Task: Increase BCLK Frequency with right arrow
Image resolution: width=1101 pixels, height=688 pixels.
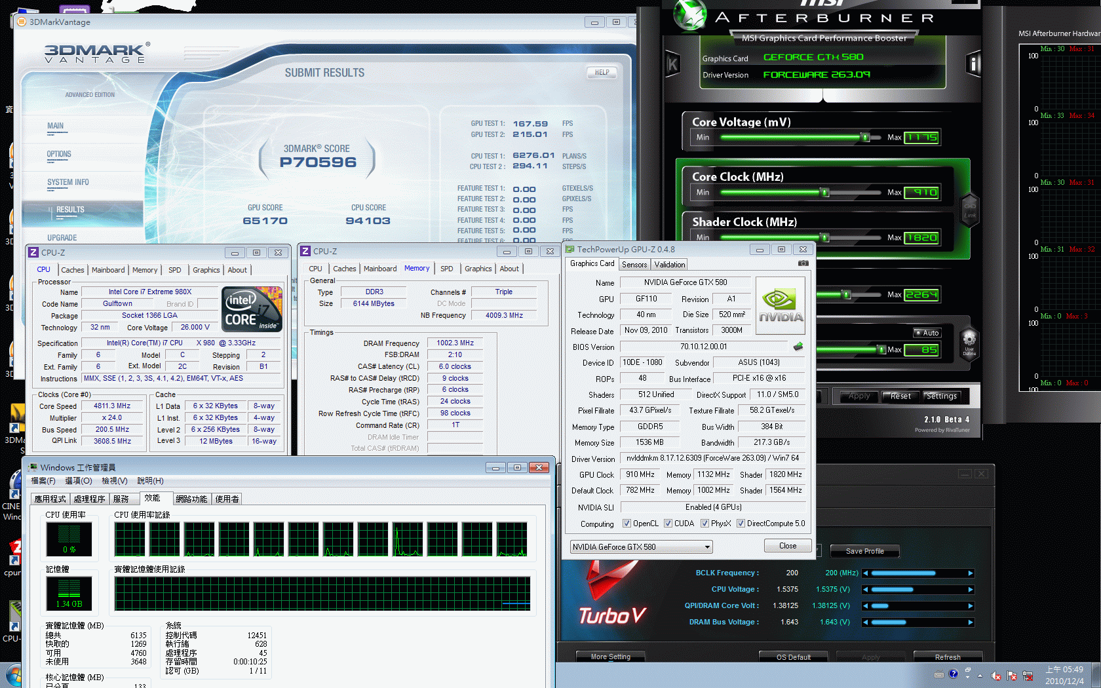Action: 971,573
